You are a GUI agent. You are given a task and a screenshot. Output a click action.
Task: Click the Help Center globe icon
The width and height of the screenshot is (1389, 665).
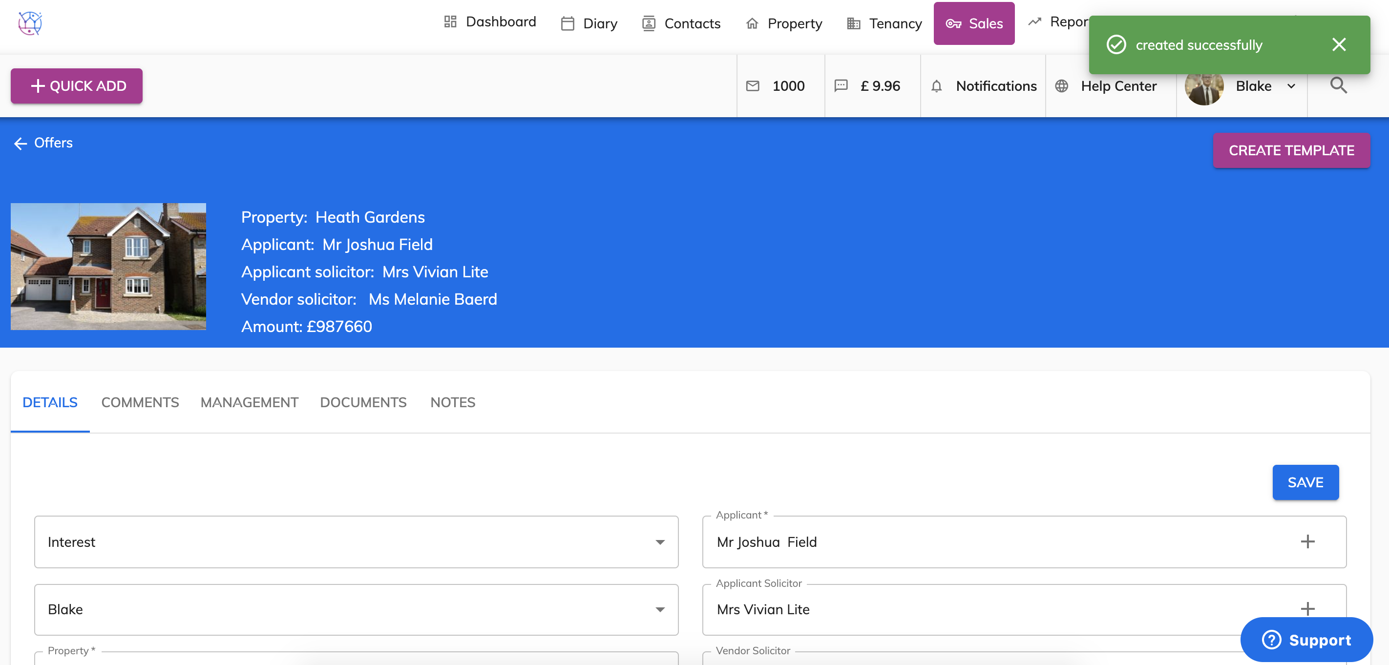click(1062, 86)
